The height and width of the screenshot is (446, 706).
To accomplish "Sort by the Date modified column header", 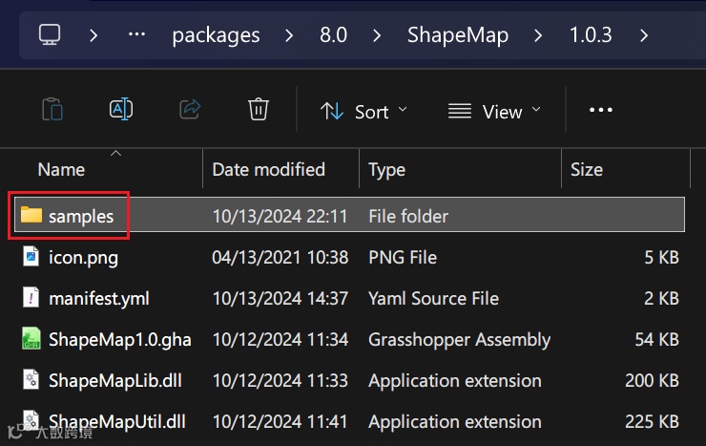I will pos(268,170).
